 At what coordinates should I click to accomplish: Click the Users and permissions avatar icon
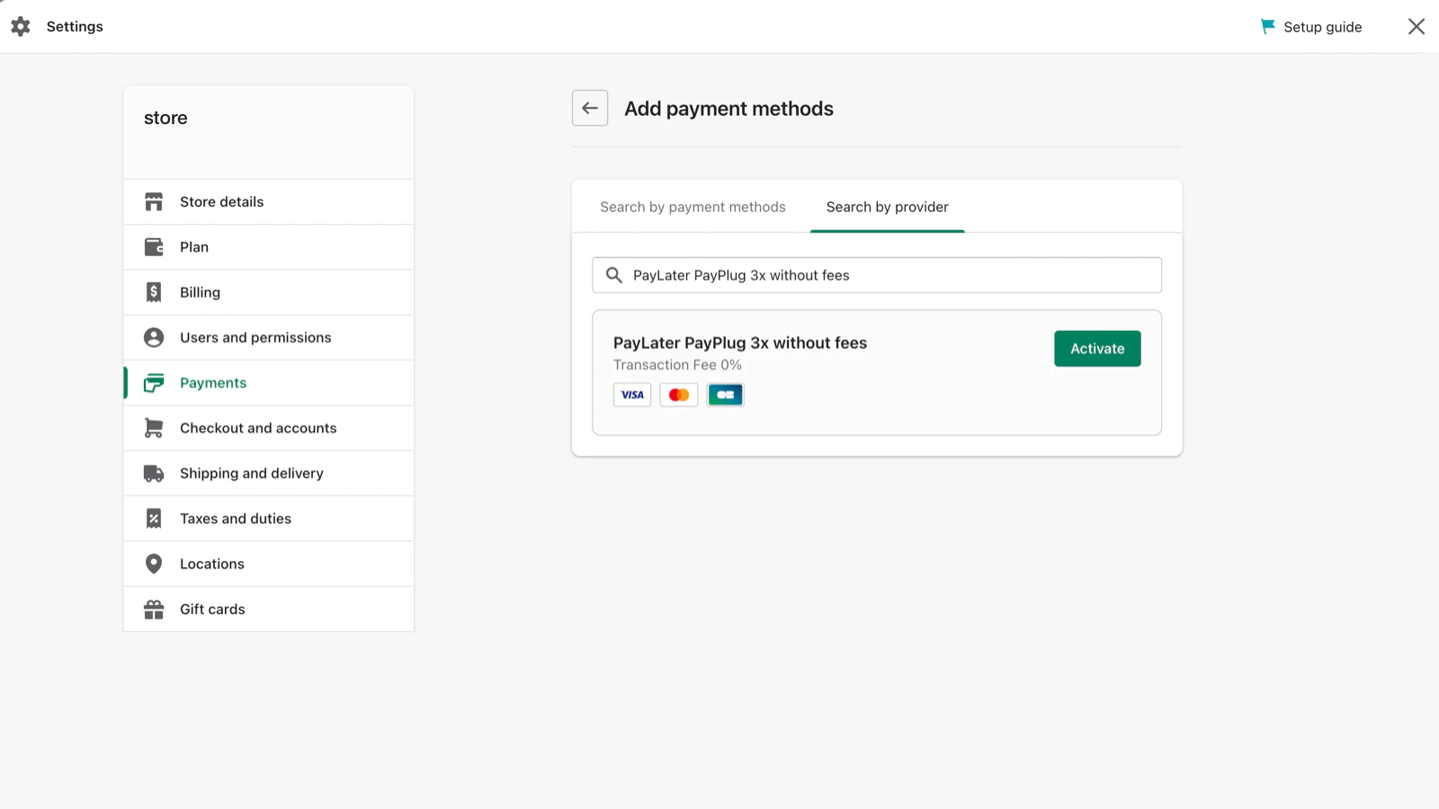[154, 338]
